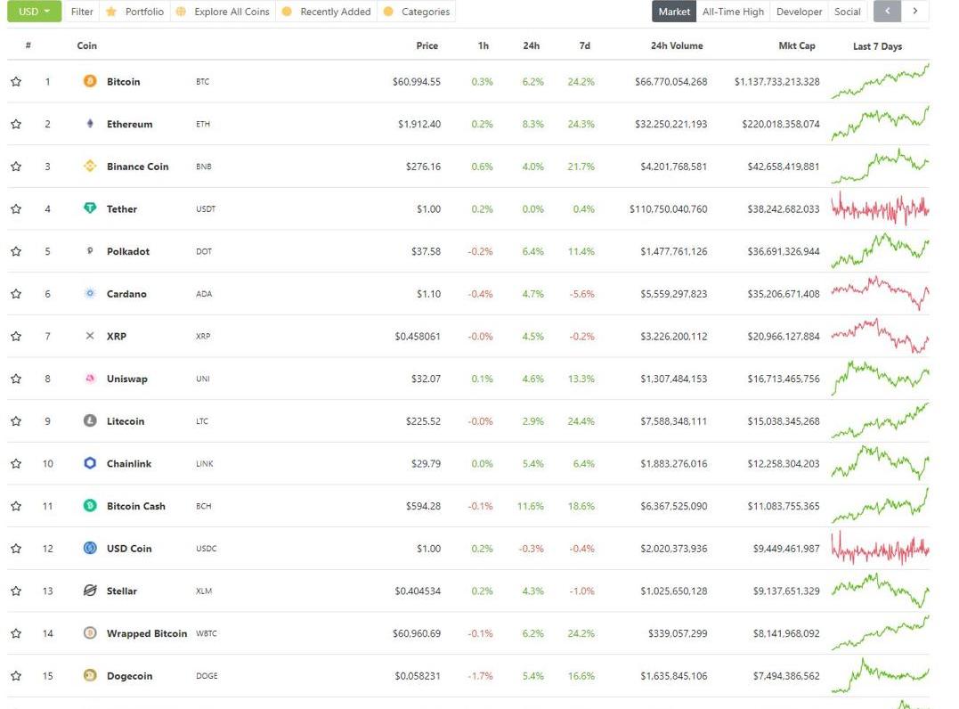Star Dogecoin with its star icon
Screen dimensions: 959x709
16,676
